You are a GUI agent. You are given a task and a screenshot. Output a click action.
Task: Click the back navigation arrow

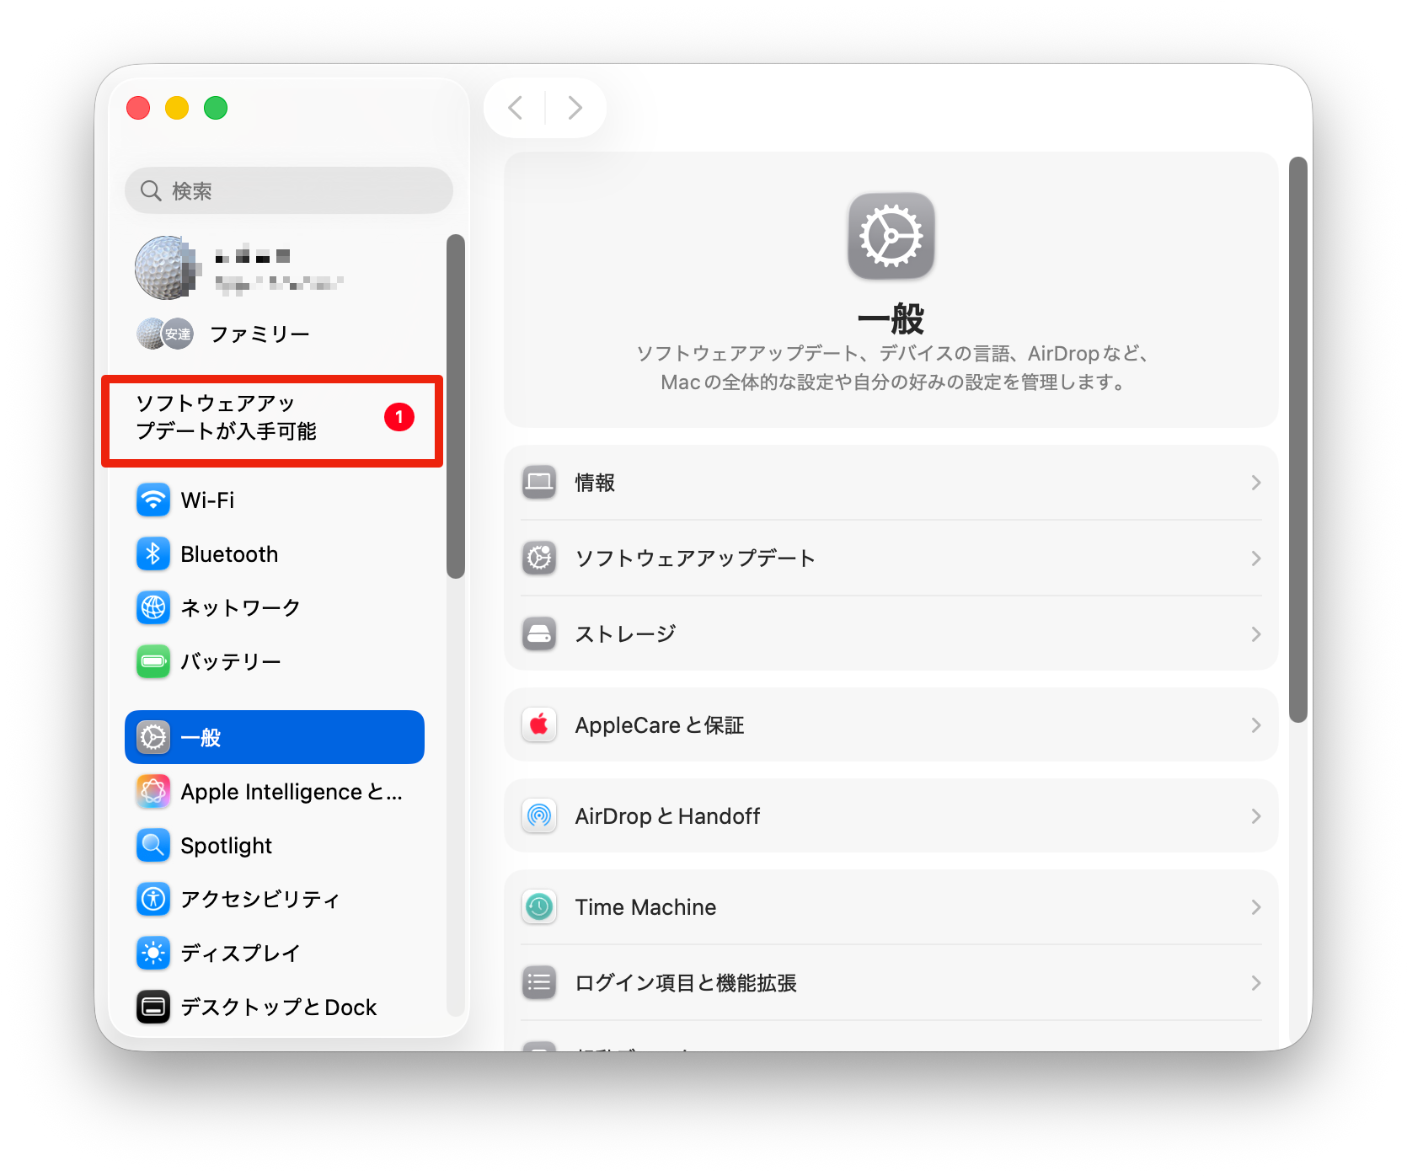[x=516, y=108]
